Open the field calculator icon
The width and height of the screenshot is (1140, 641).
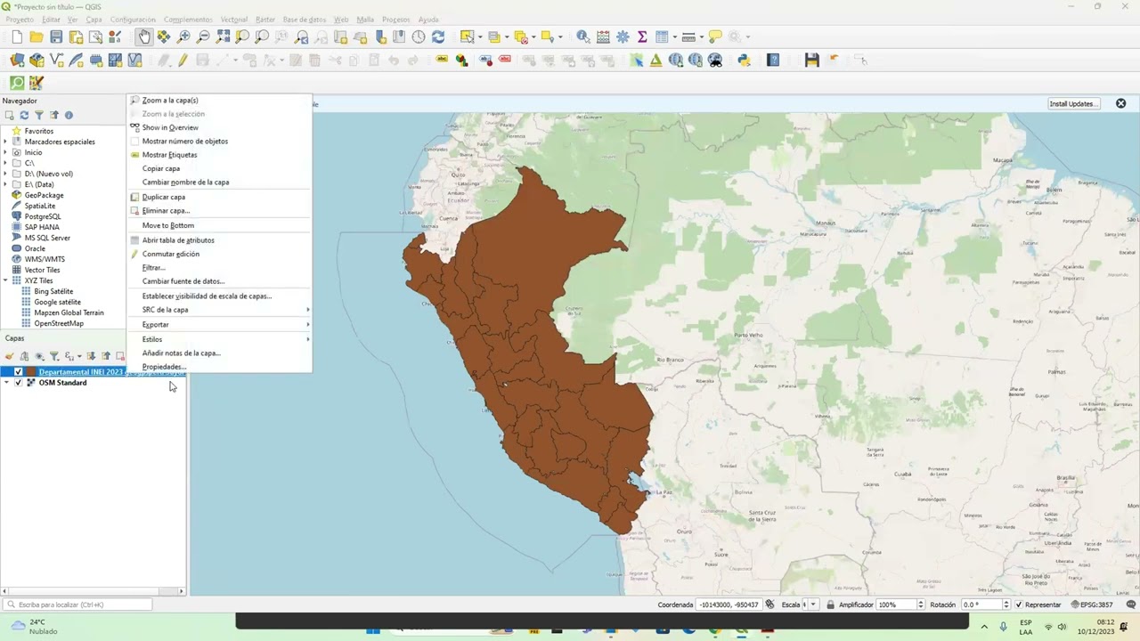(603, 37)
